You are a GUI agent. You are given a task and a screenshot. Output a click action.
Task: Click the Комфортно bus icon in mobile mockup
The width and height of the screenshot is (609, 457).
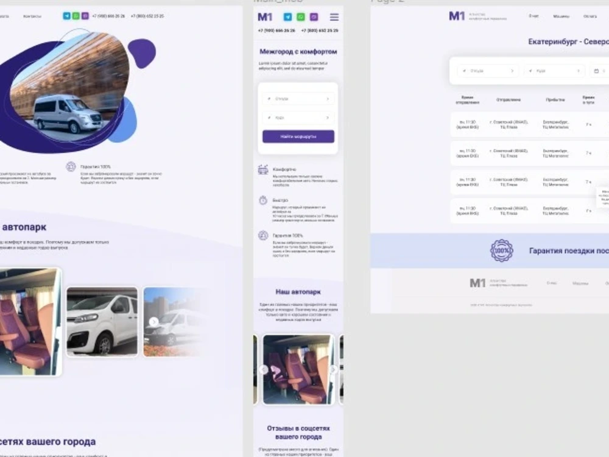coord(263,170)
